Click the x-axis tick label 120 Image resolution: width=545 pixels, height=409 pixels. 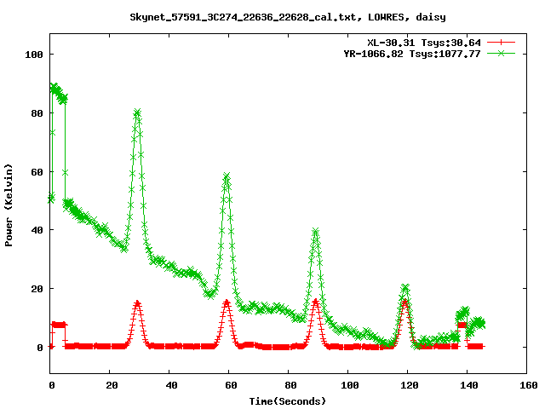[x=409, y=385]
